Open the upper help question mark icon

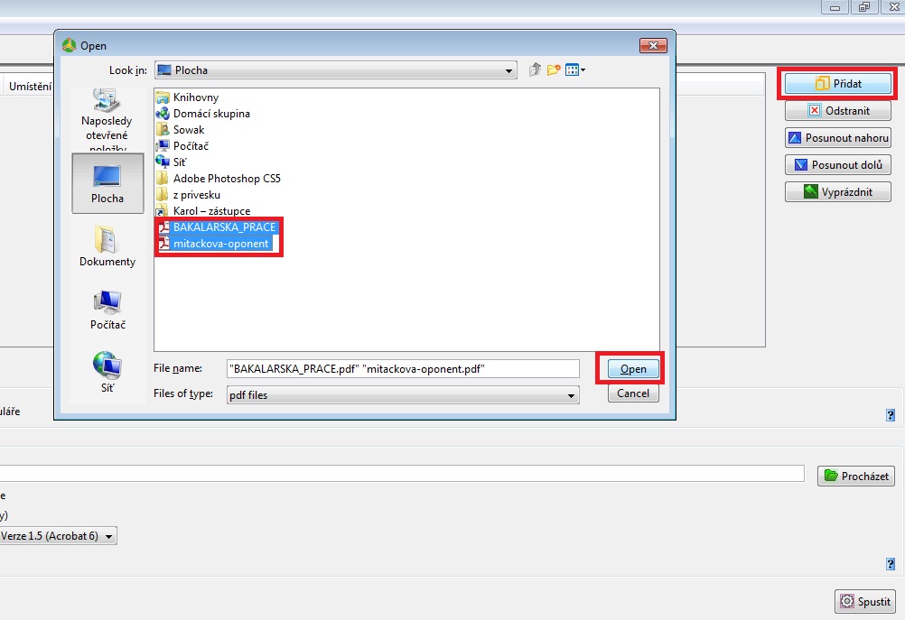click(x=891, y=415)
